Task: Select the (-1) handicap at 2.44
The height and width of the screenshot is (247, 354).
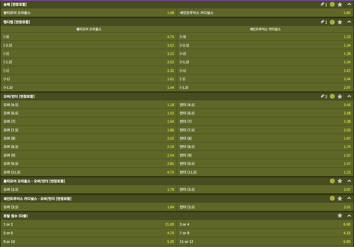Action: [265, 79]
